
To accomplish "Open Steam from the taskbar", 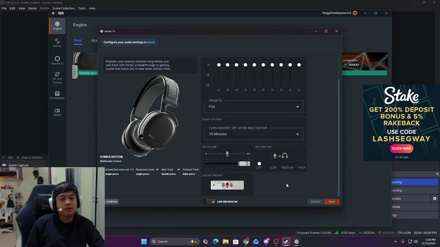I will (x=286, y=242).
